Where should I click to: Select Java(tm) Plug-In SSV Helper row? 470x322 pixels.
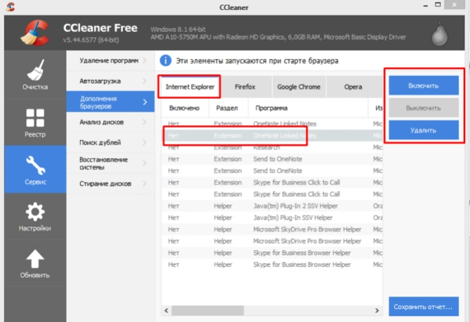(x=272, y=217)
